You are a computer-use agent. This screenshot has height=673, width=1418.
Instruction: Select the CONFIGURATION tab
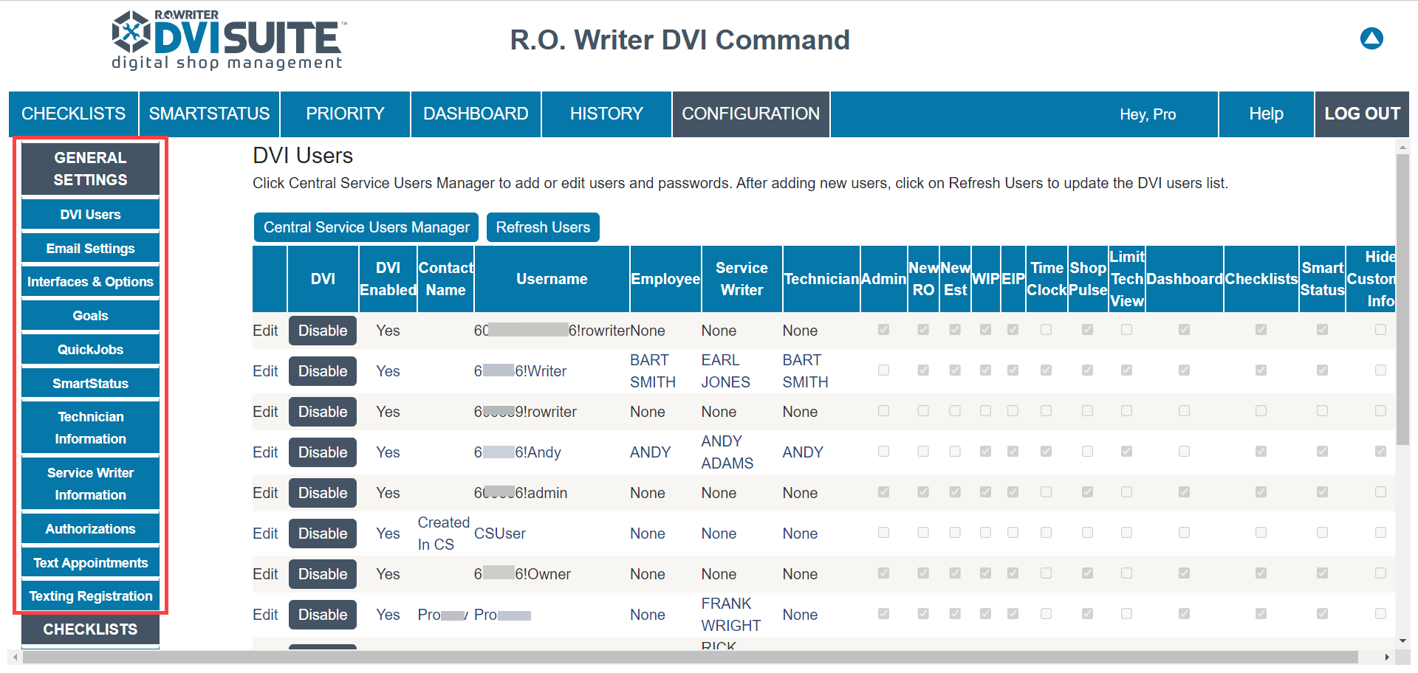click(x=750, y=114)
